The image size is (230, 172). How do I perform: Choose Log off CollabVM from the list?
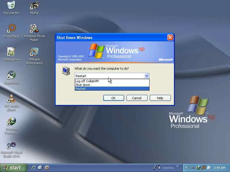pos(112,81)
